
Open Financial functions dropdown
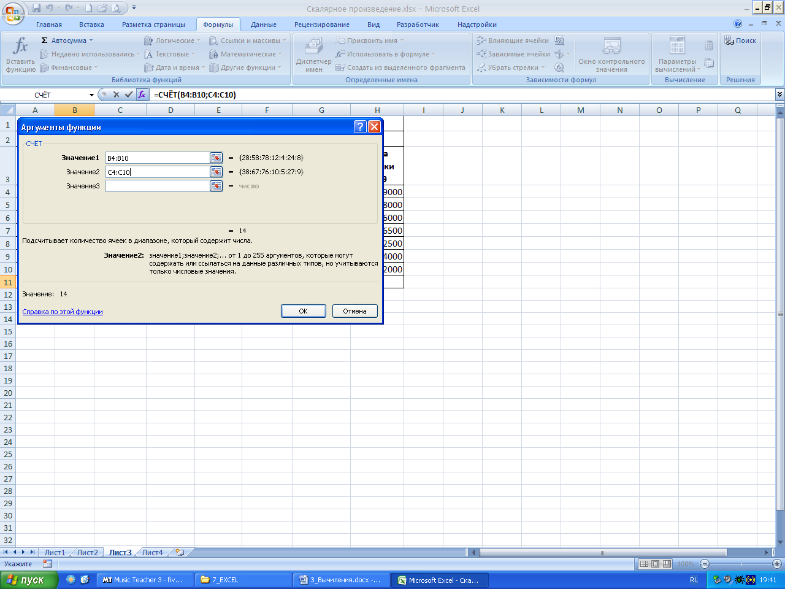[69, 67]
